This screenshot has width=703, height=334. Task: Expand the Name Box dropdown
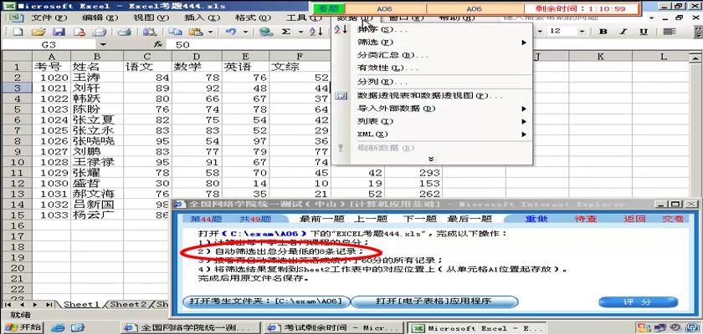click(x=103, y=45)
